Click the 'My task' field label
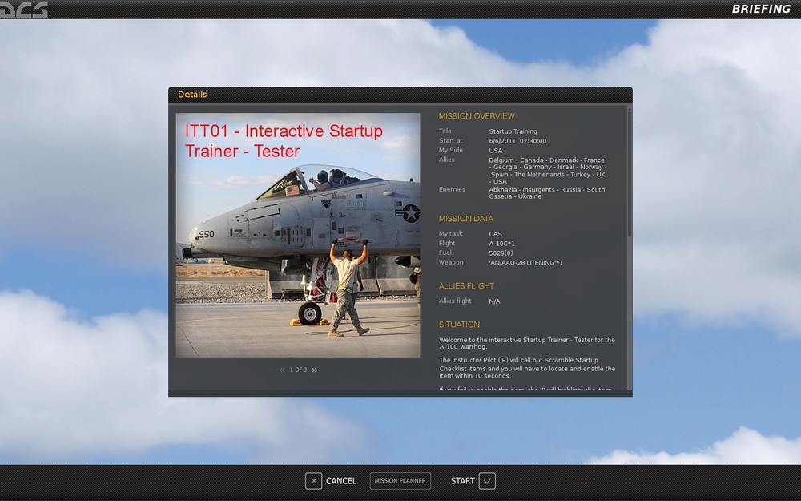The height and width of the screenshot is (501, 801). 450,233
